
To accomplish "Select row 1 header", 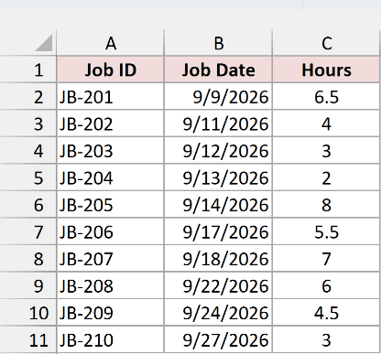I will tap(28, 70).
